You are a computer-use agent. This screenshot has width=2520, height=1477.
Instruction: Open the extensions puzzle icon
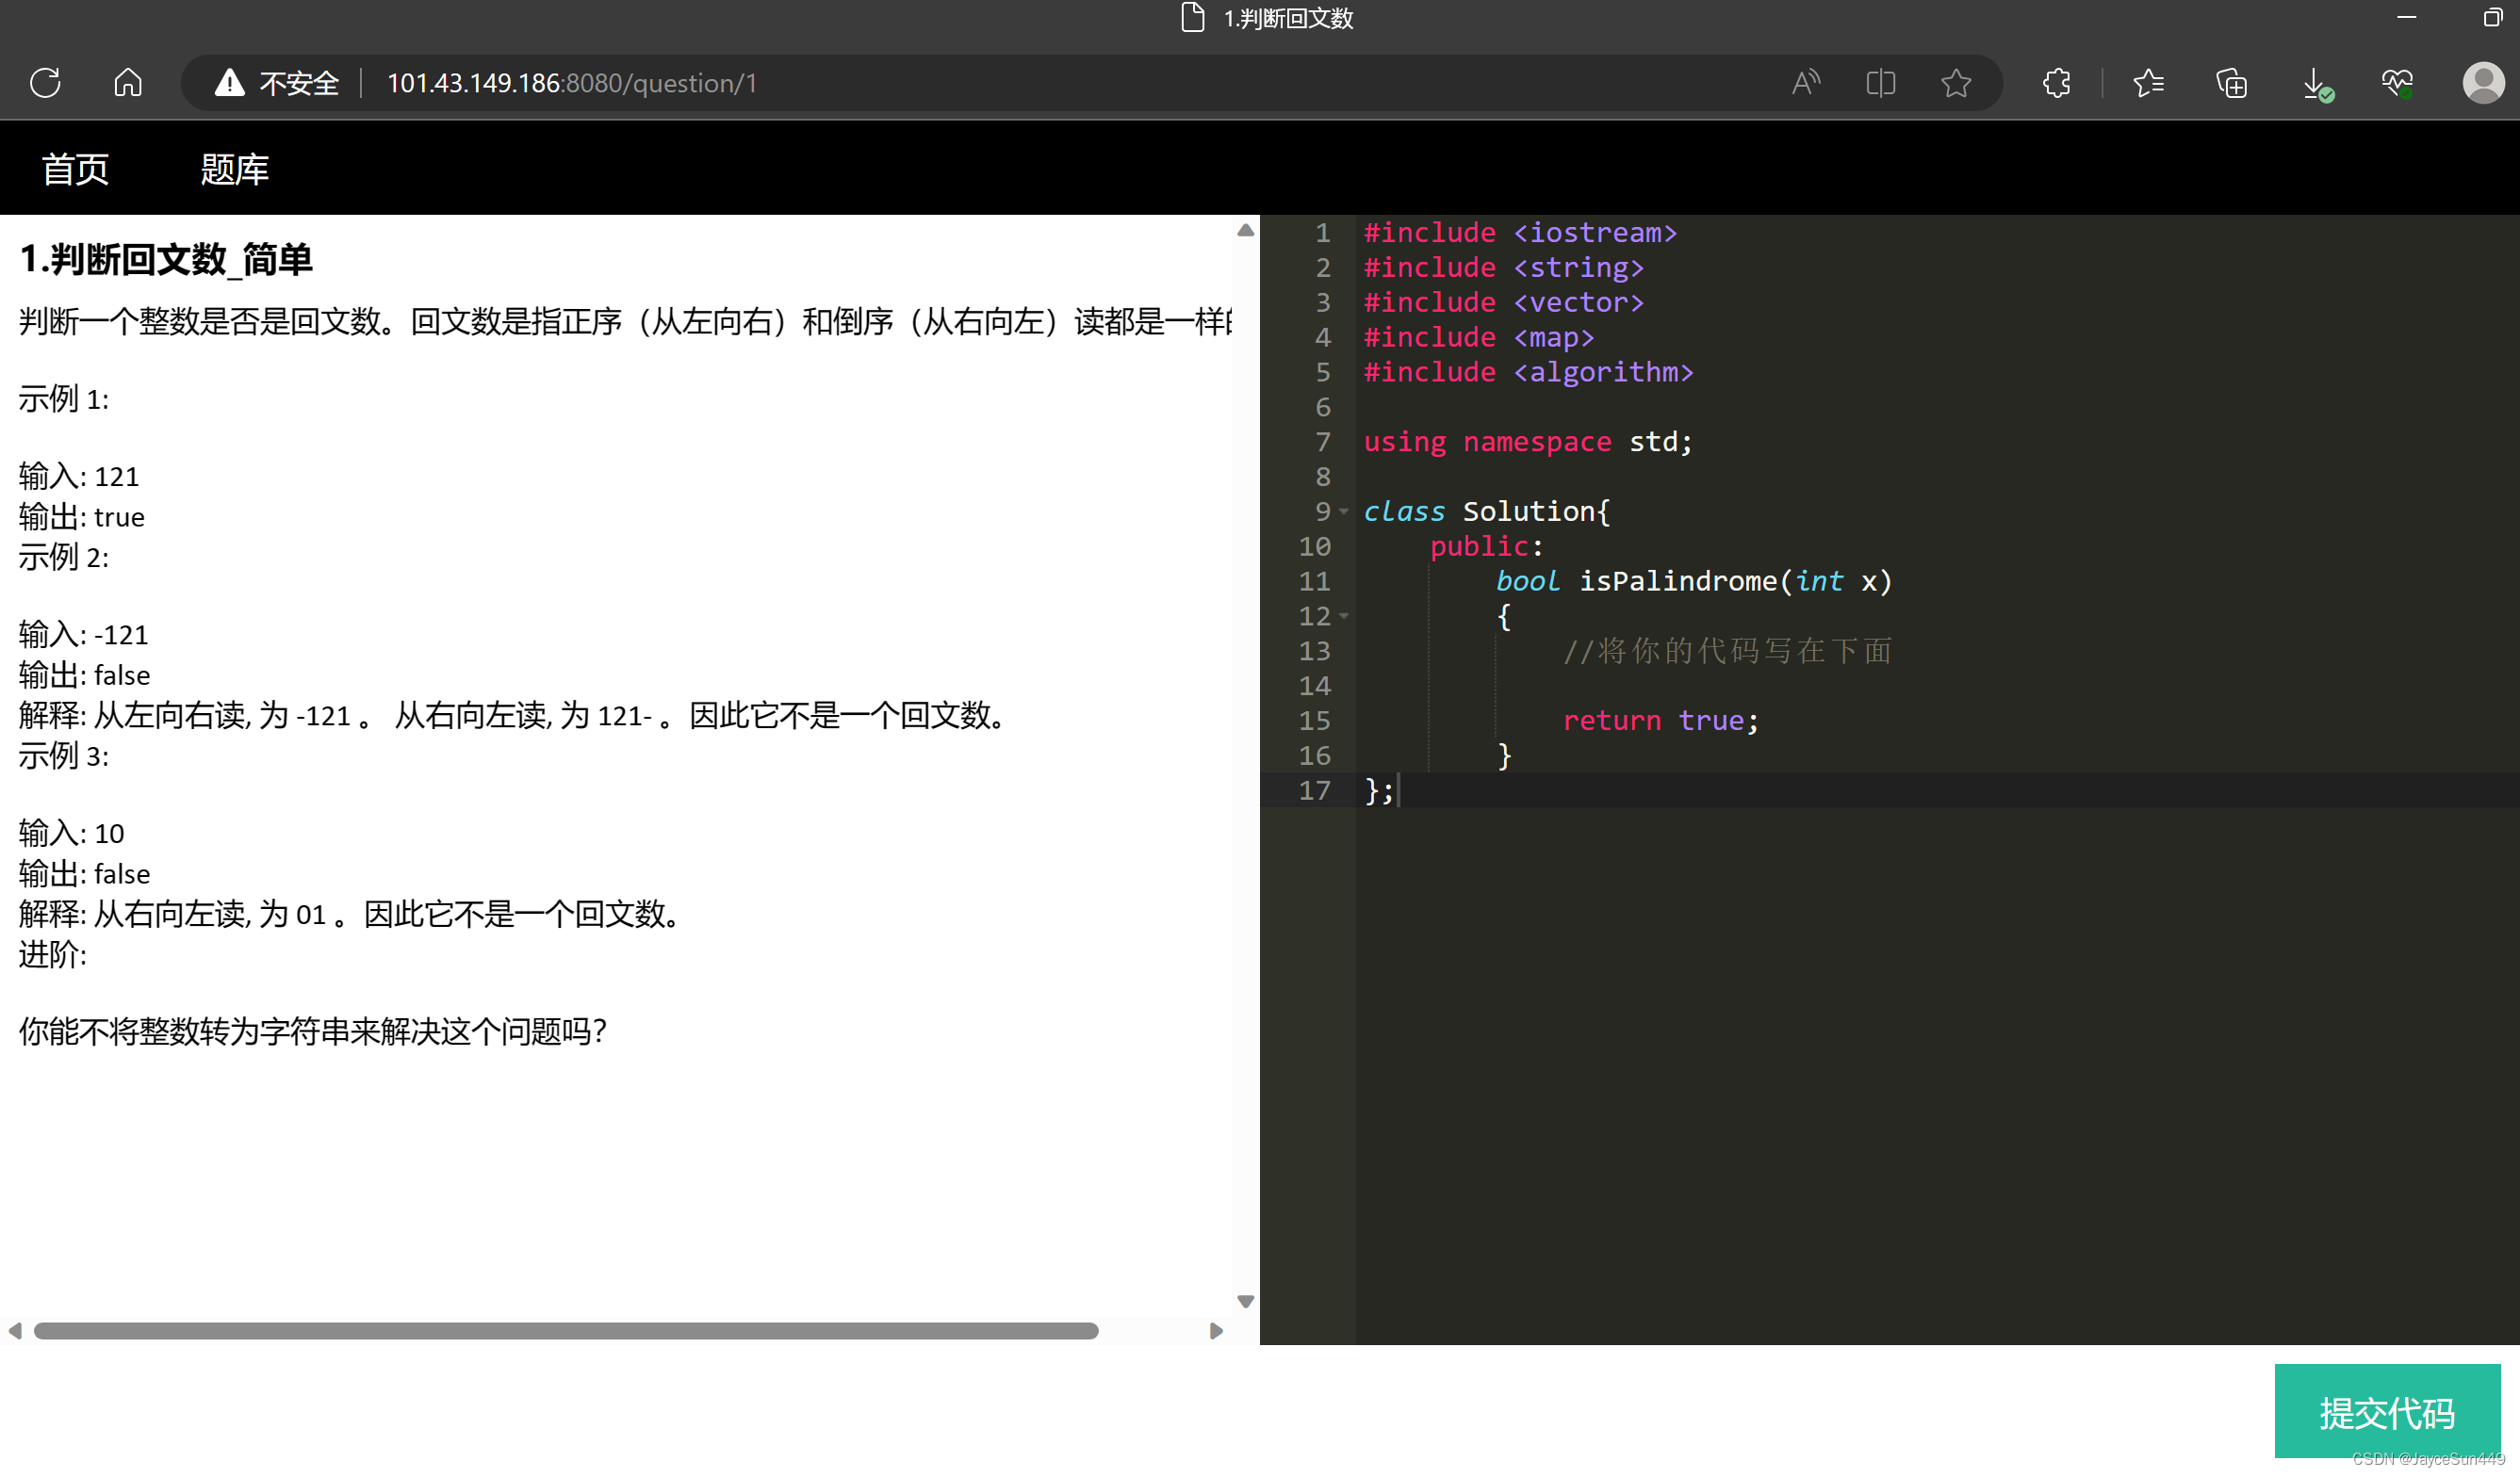(x=2056, y=83)
